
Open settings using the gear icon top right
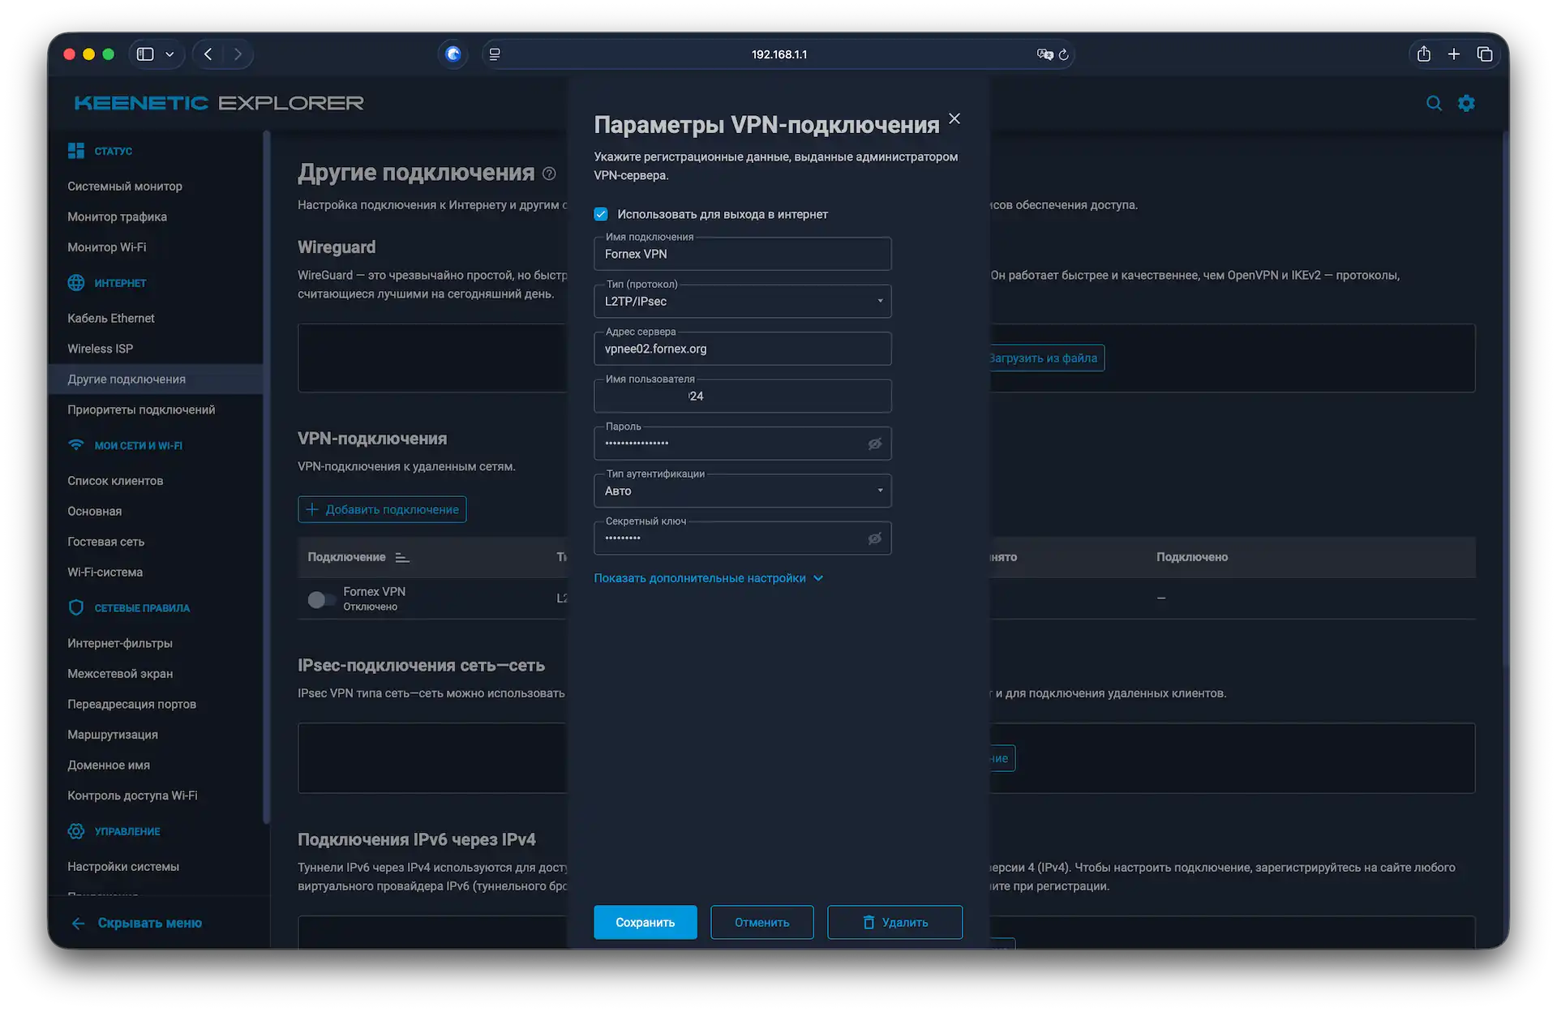click(1467, 103)
